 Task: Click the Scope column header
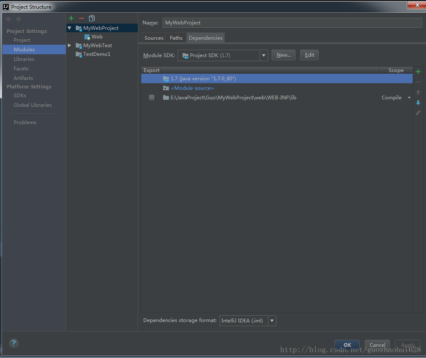pyautogui.click(x=396, y=70)
